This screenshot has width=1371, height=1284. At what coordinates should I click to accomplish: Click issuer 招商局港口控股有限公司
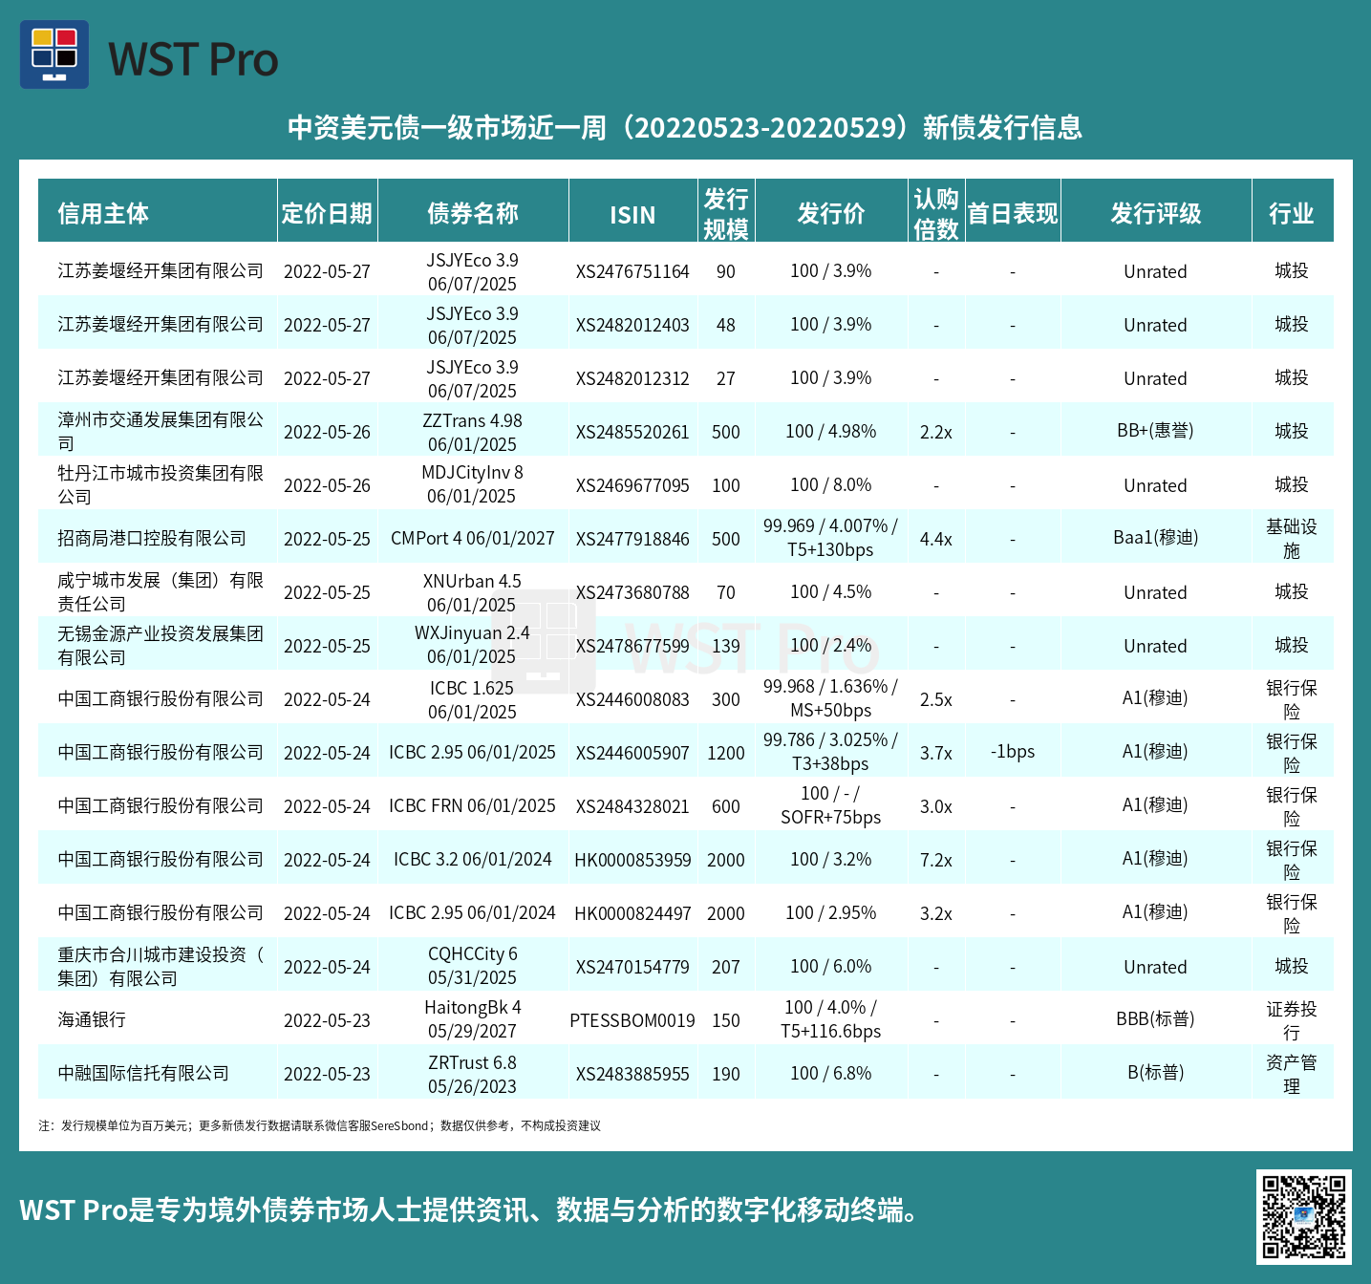152,539
